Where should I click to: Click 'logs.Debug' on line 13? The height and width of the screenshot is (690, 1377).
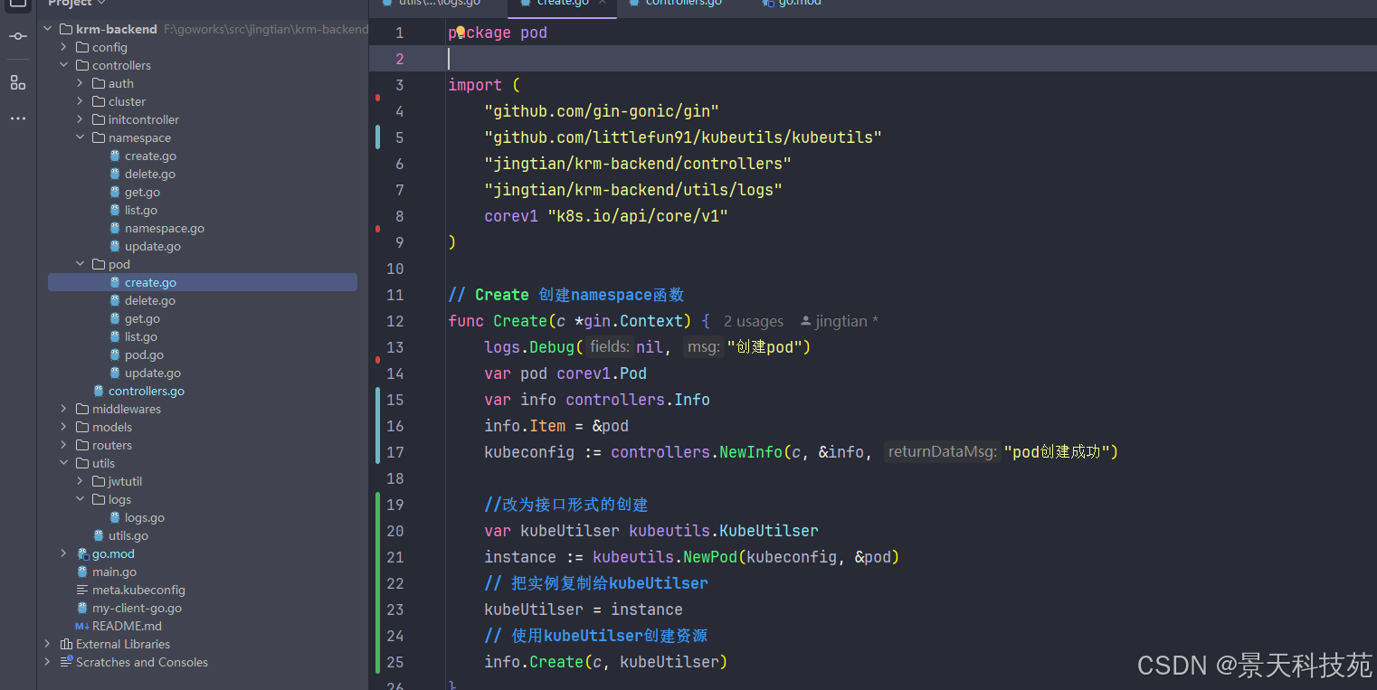pyautogui.click(x=529, y=347)
